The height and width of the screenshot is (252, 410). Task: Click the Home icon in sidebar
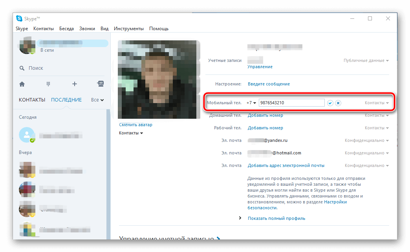point(22,84)
